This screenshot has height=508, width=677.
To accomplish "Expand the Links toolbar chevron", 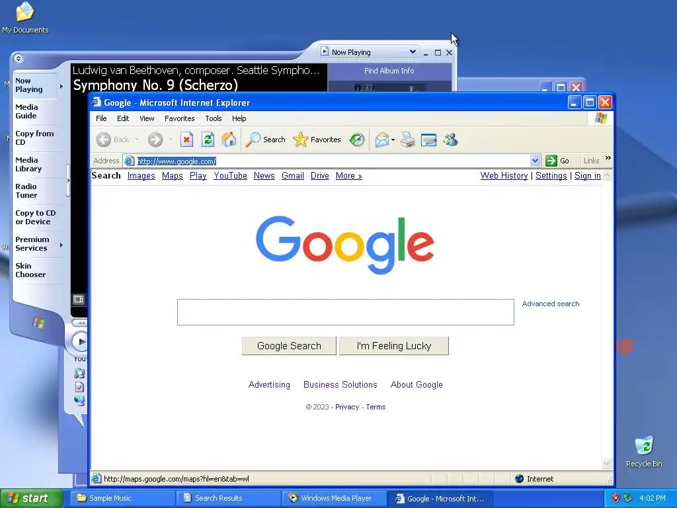I will tap(608, 158).
